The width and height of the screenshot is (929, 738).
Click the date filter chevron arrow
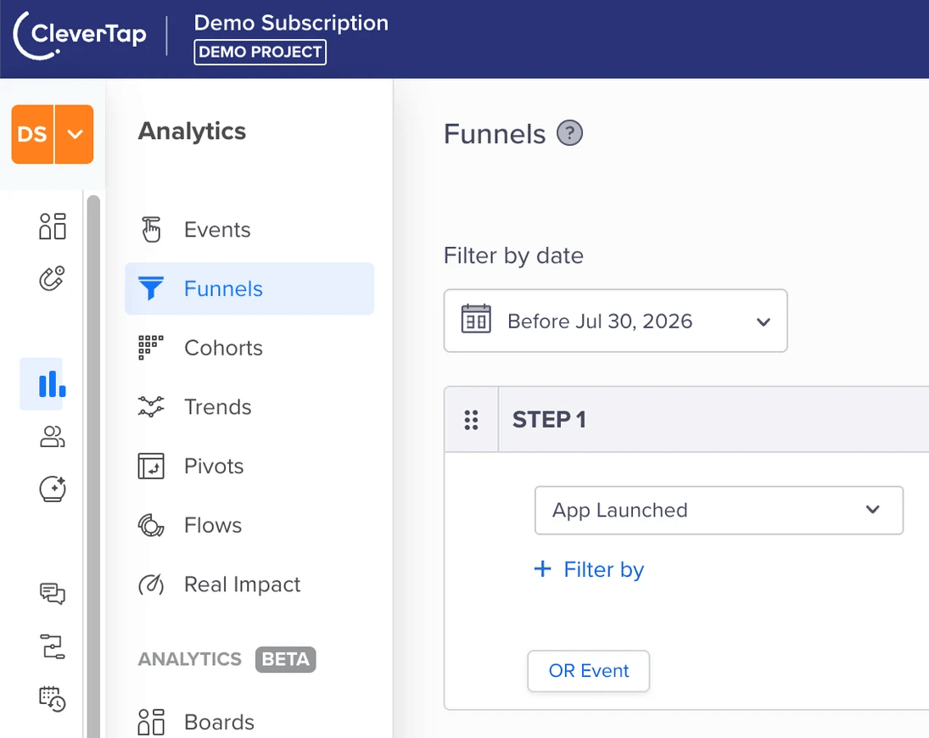763,321
